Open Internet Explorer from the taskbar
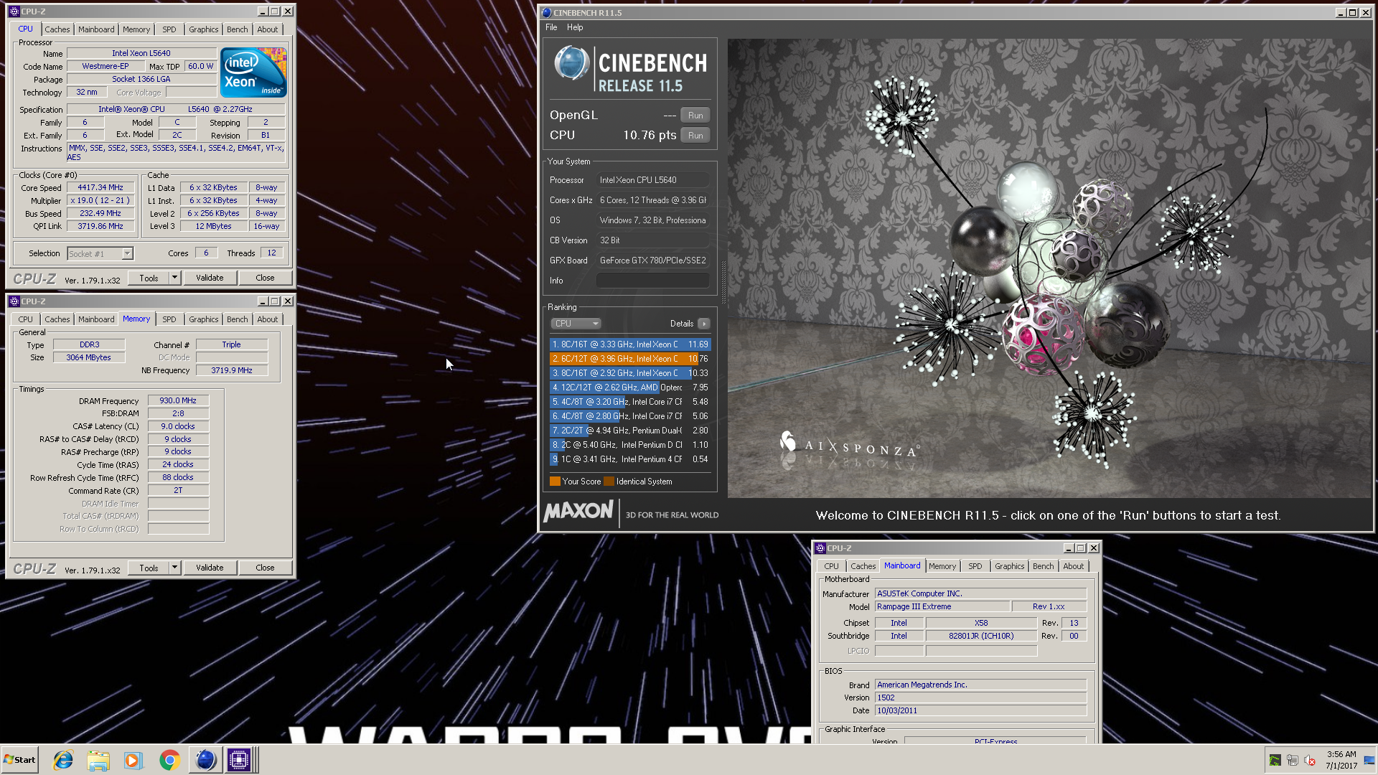The height and width of the screenshot is (775, 1378). click(63, 760)
